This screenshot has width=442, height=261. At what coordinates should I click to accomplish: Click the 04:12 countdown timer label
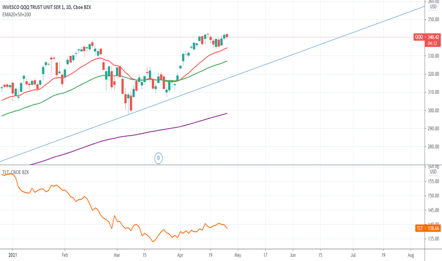432,44
